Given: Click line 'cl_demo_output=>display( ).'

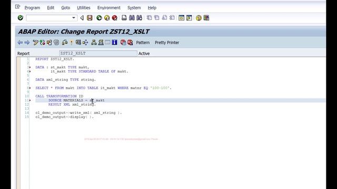Looking at the screenshot, I should 64,117.
